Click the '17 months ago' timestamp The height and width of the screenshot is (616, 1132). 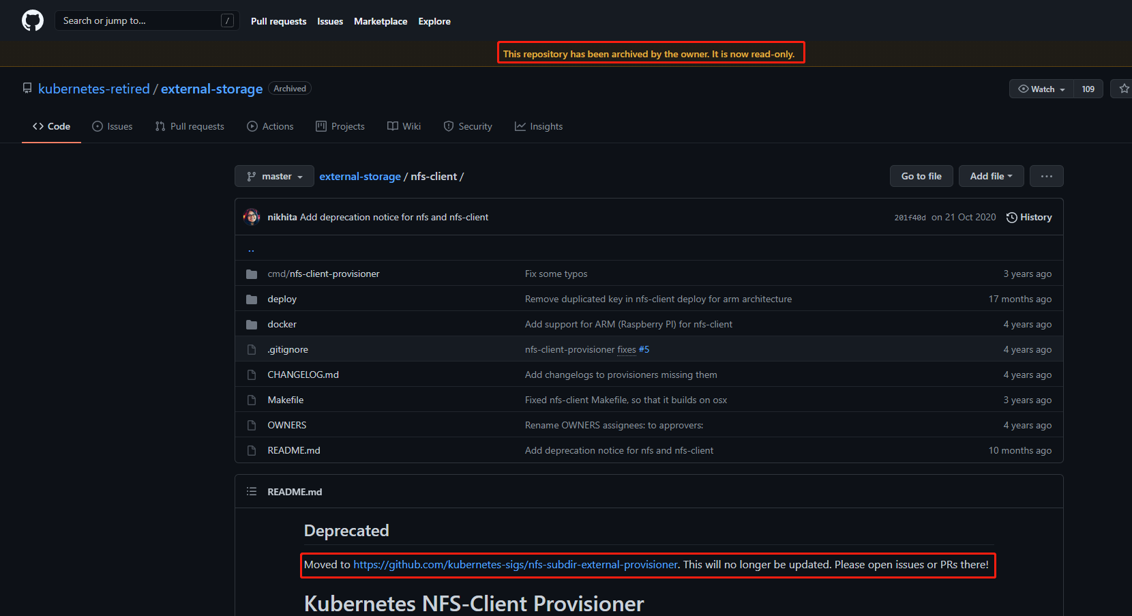(1019, 299)
